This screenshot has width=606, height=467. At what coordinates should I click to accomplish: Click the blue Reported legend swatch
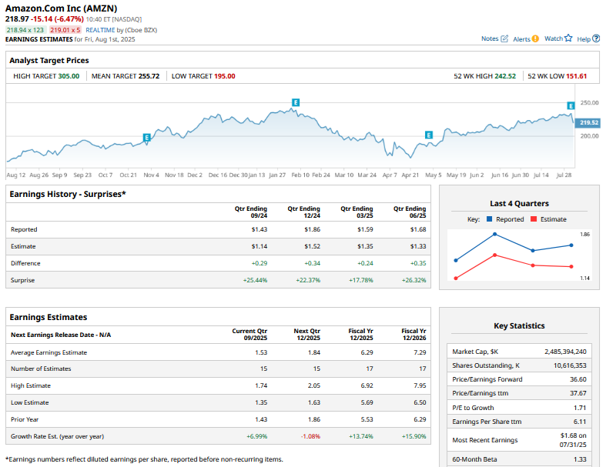(x=489, y=219)
